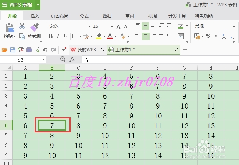This screenshot has width=239, height=165.
Task: Click the currency format icon
Action: [x=197, y=36]
